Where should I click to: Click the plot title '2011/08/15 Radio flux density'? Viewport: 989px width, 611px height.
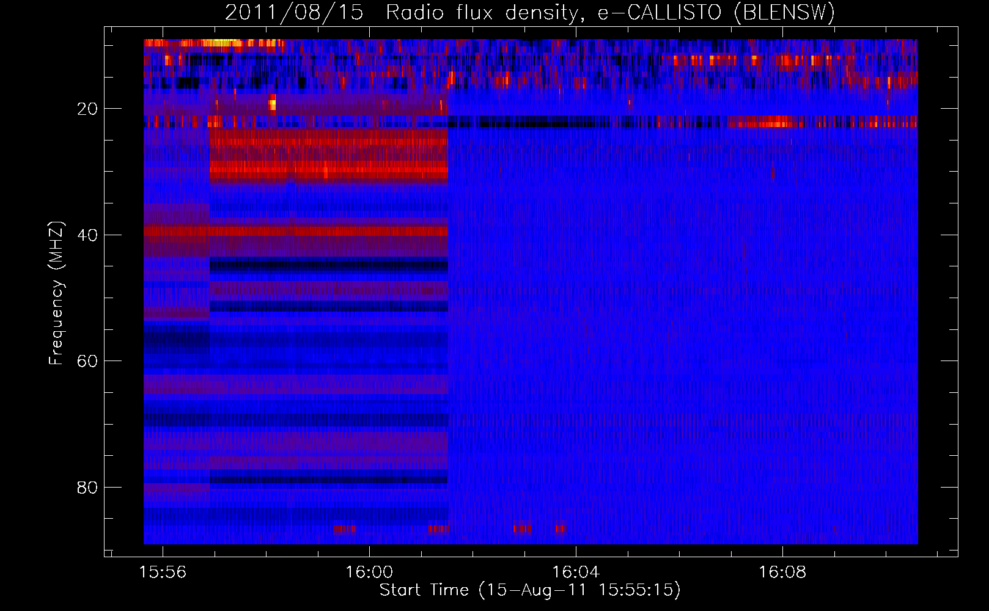click(530, 13)
